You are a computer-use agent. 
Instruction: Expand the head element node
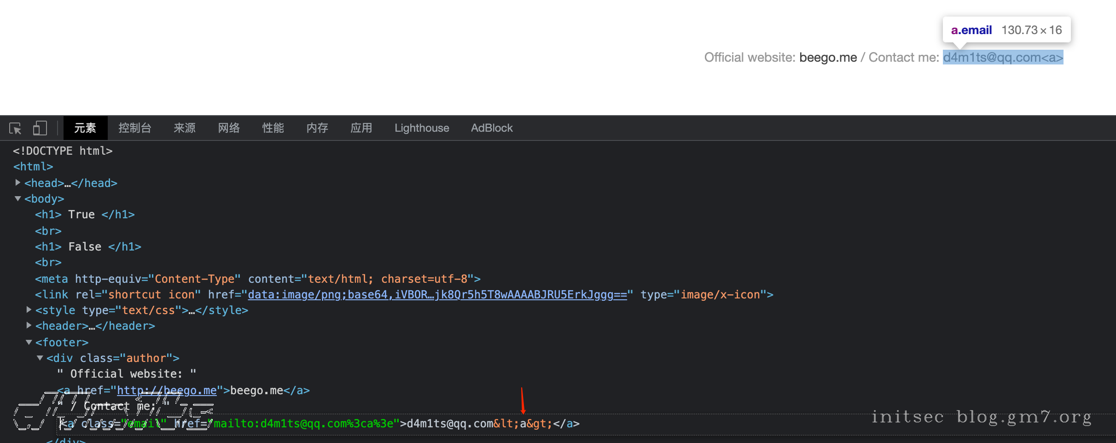tap(17, 183)
